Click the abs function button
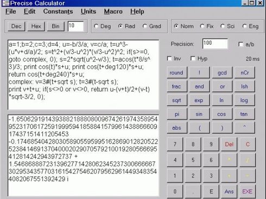 [177, 128]
